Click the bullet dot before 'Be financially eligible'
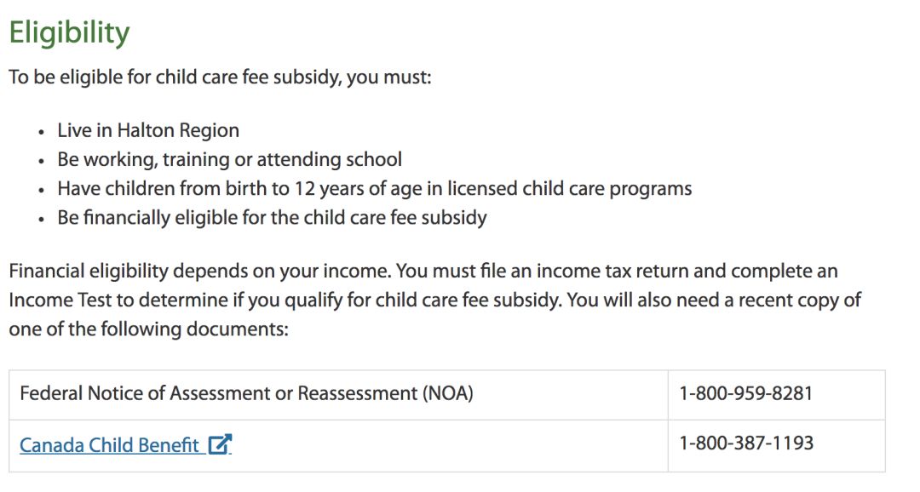The image size is (920, 492). [41, 220]
